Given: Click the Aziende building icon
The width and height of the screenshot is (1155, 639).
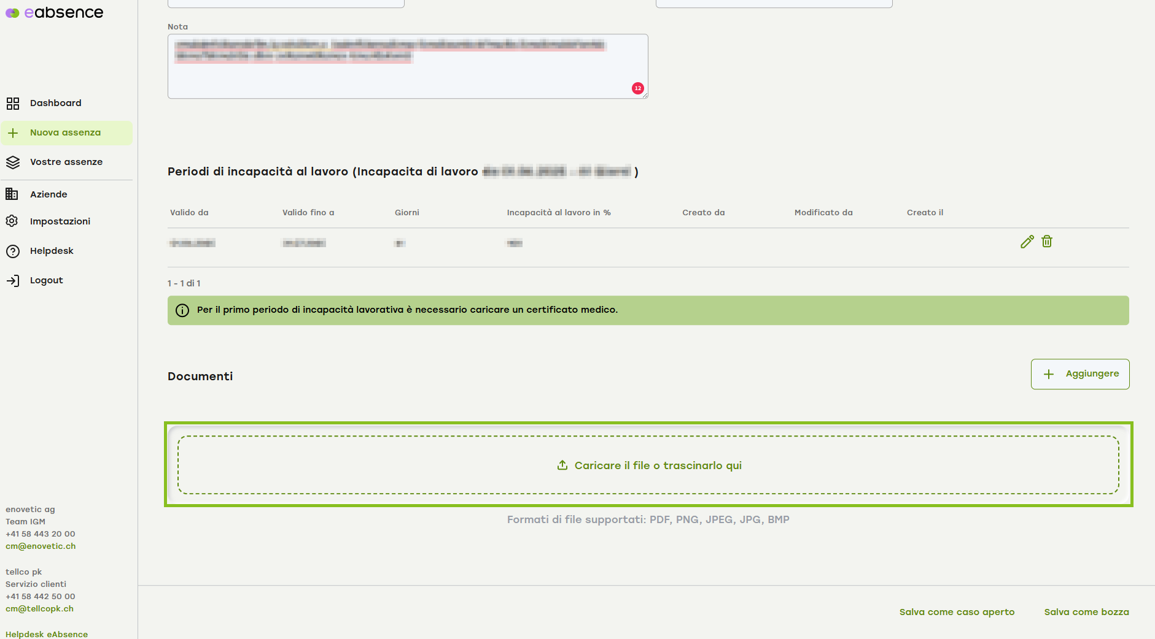Looking at the screenshot, I should (12, 194).
